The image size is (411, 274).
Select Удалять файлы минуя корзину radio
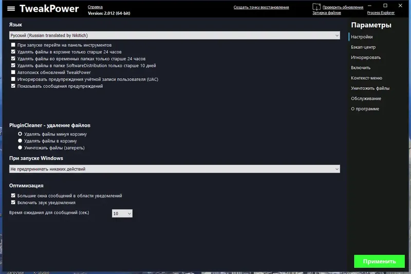pos(20,134)
